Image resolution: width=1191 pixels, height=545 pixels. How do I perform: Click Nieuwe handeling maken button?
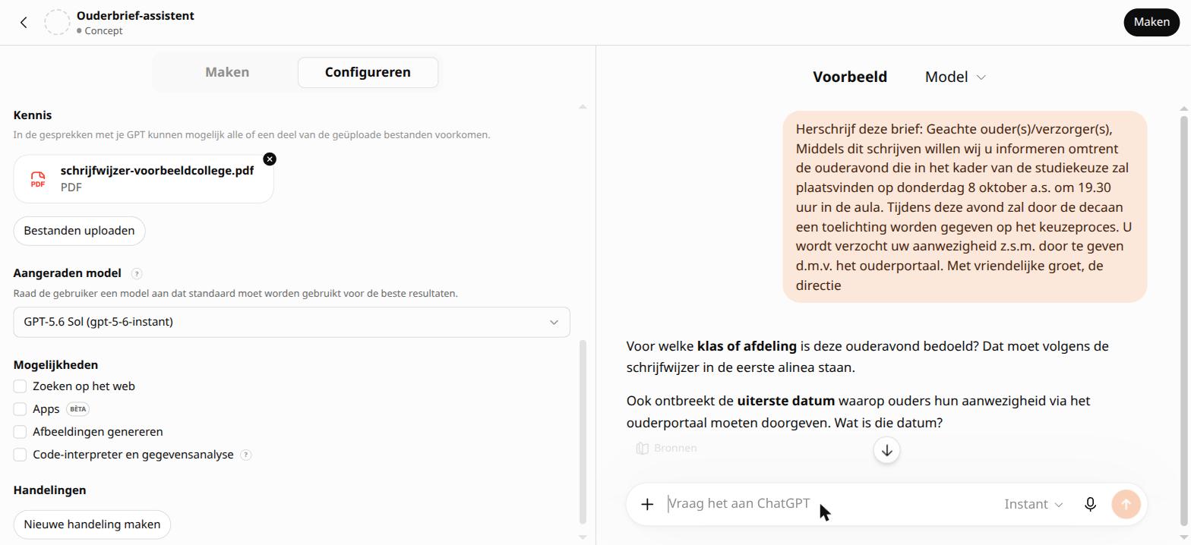[92, 525]
